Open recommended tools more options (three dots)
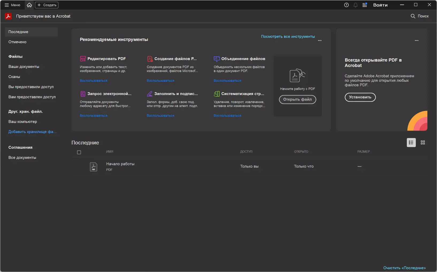 (x=320, y=41)
